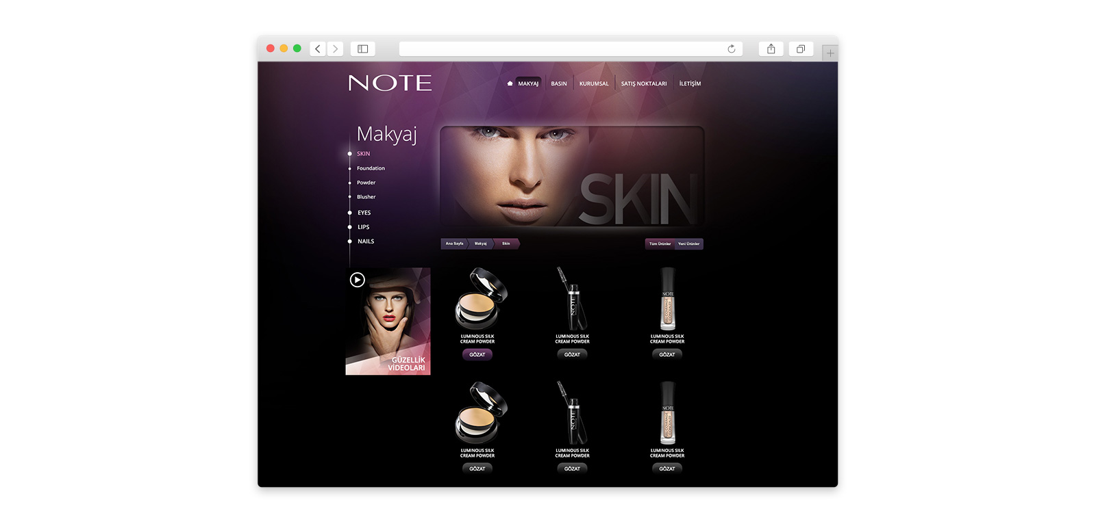Image resolution: width=1096 pixels, height=528 pixels.
Task: Open the BASIN menu item
Action: pyautogui.click(x=559, y=83)
